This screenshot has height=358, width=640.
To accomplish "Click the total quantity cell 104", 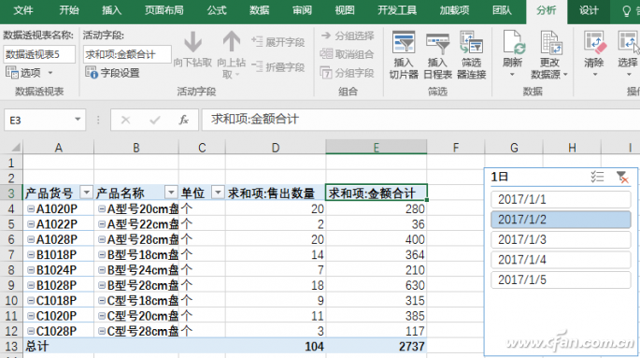I will pos(276,346).
